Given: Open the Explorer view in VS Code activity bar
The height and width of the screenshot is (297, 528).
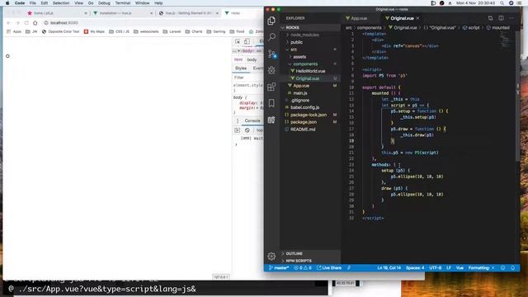Looking at the screenshot, I should point(271,21).
